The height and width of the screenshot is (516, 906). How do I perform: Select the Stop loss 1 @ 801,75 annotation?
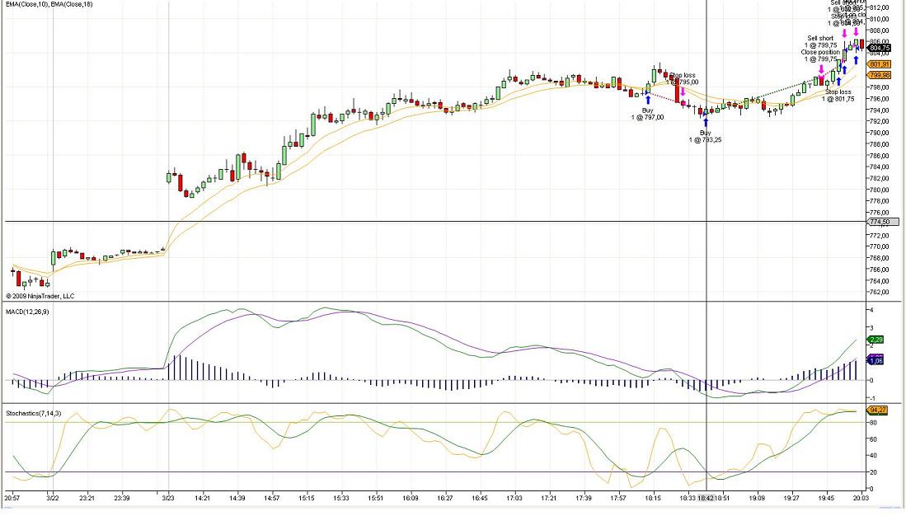click(x=838, y=96)
